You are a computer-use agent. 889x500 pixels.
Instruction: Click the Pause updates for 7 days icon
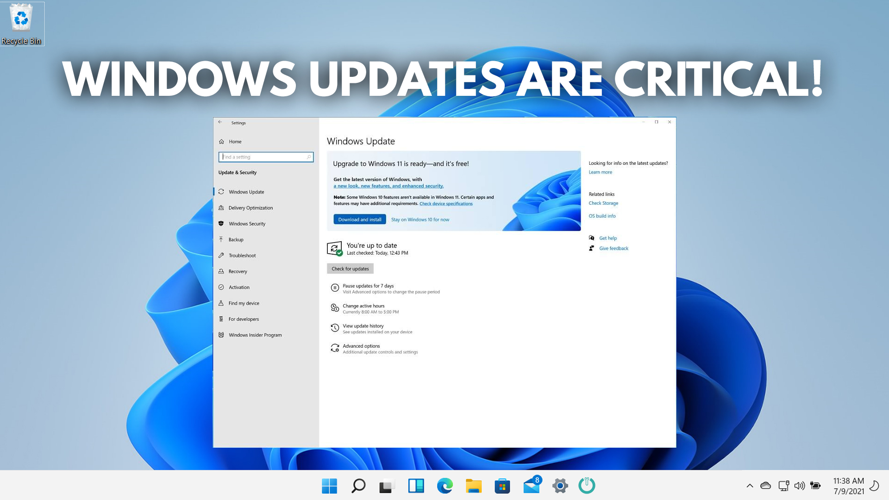pos(335,288)
